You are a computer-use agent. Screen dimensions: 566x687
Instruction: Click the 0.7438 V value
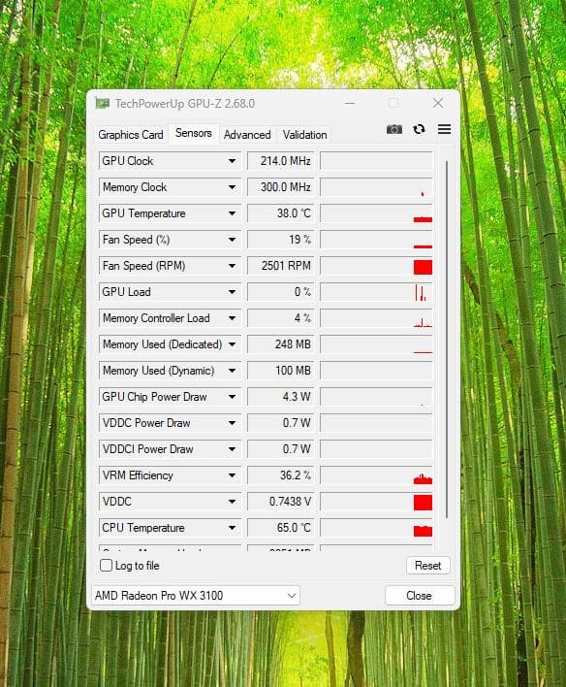click(281, 502)
